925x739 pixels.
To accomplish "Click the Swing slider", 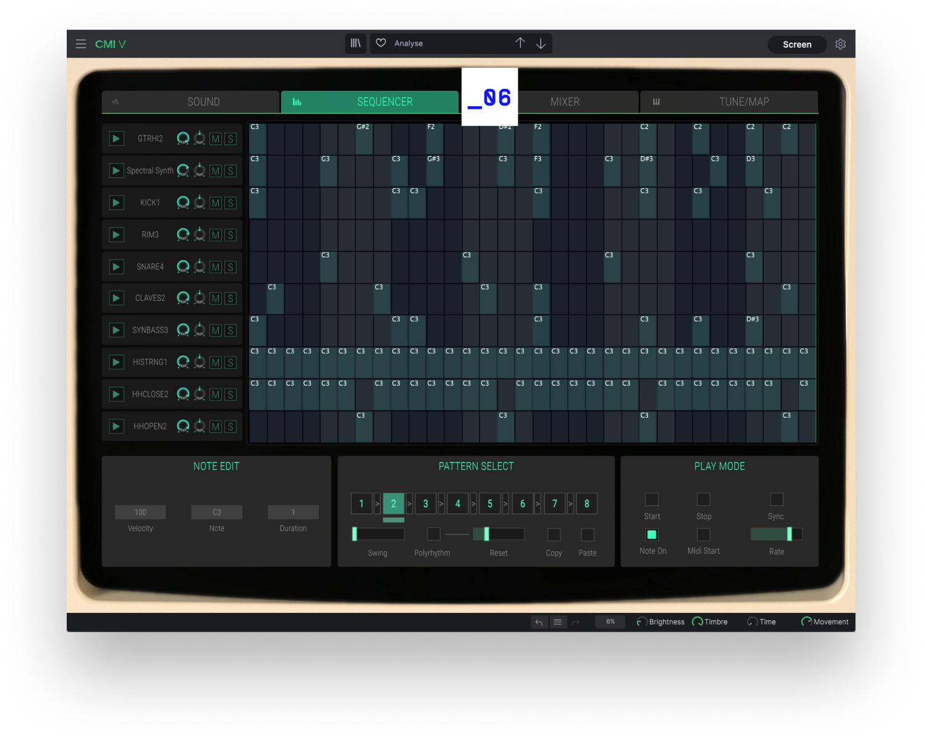I will [x=378, y=534].
